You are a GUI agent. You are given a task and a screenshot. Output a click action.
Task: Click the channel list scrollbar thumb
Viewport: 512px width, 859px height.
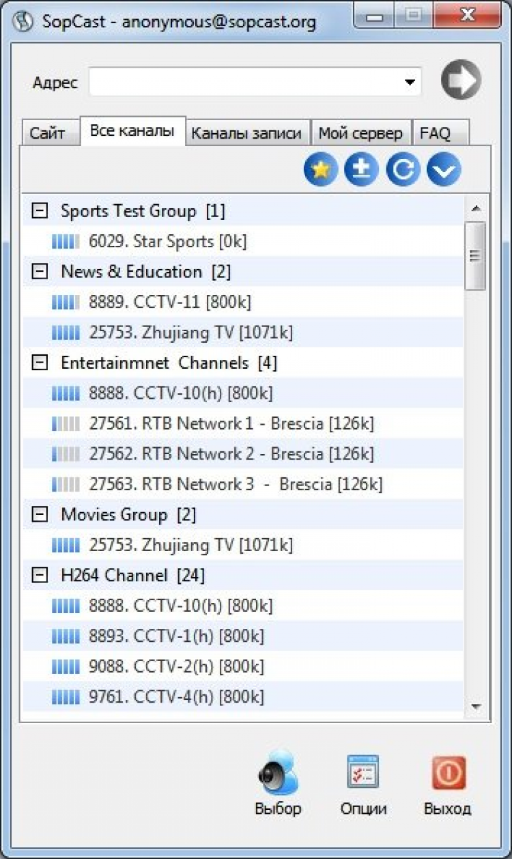[474, 255]
